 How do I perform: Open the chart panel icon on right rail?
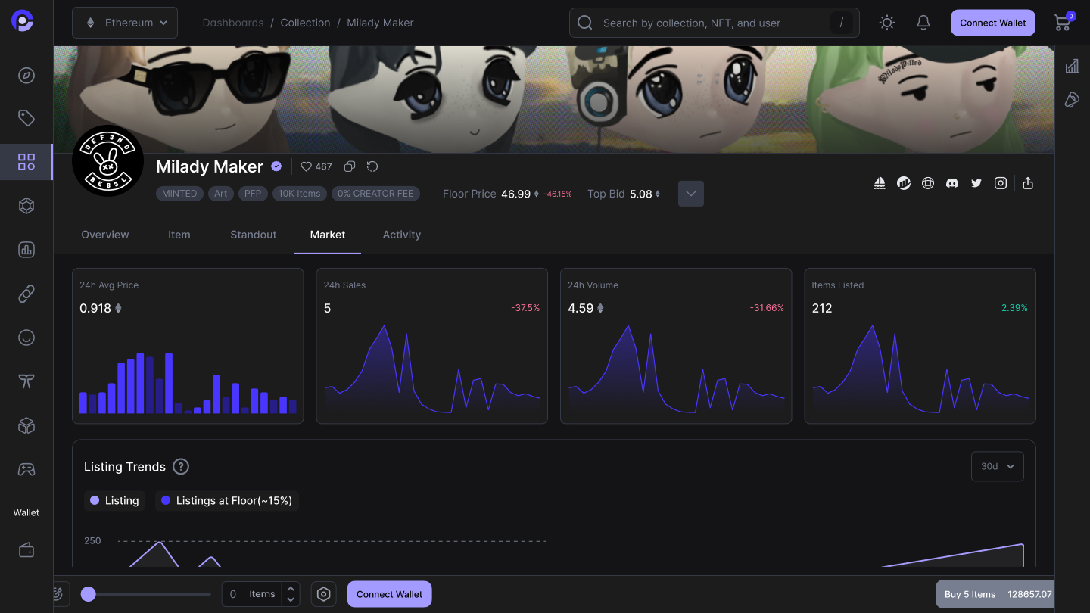coord(1072,67)
